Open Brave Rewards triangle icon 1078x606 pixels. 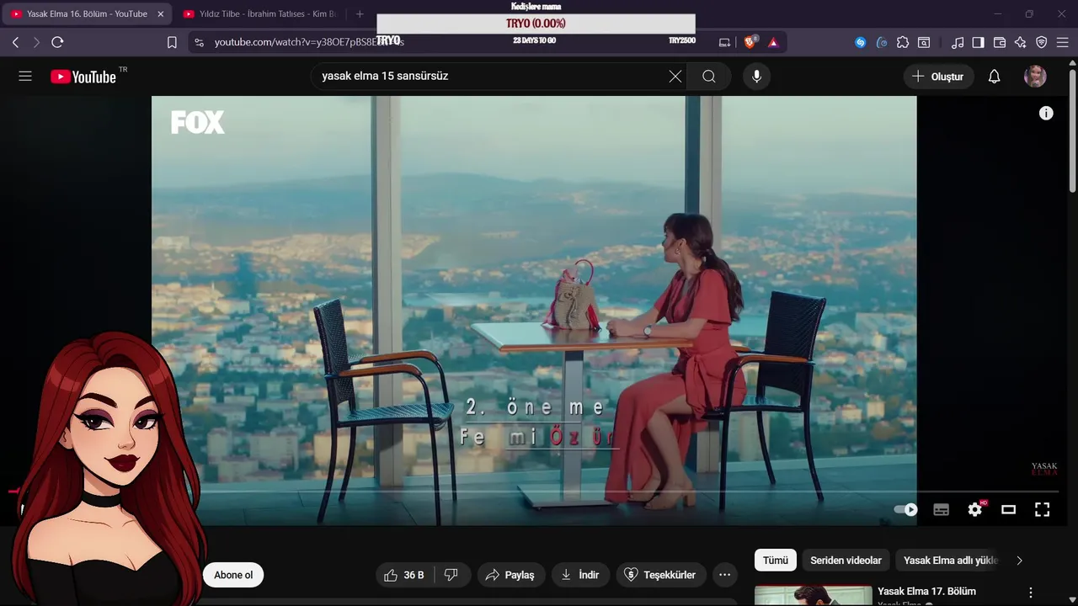(x=773, y=42)
